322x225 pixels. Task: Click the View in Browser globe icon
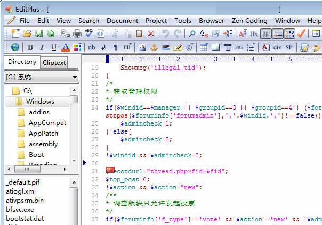coord(15,47)
